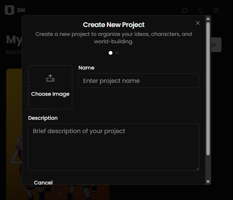Open the notifications bell icon
Image resolution: width=233 pixels, height=200 pixels.
click(x=201, y=10)
